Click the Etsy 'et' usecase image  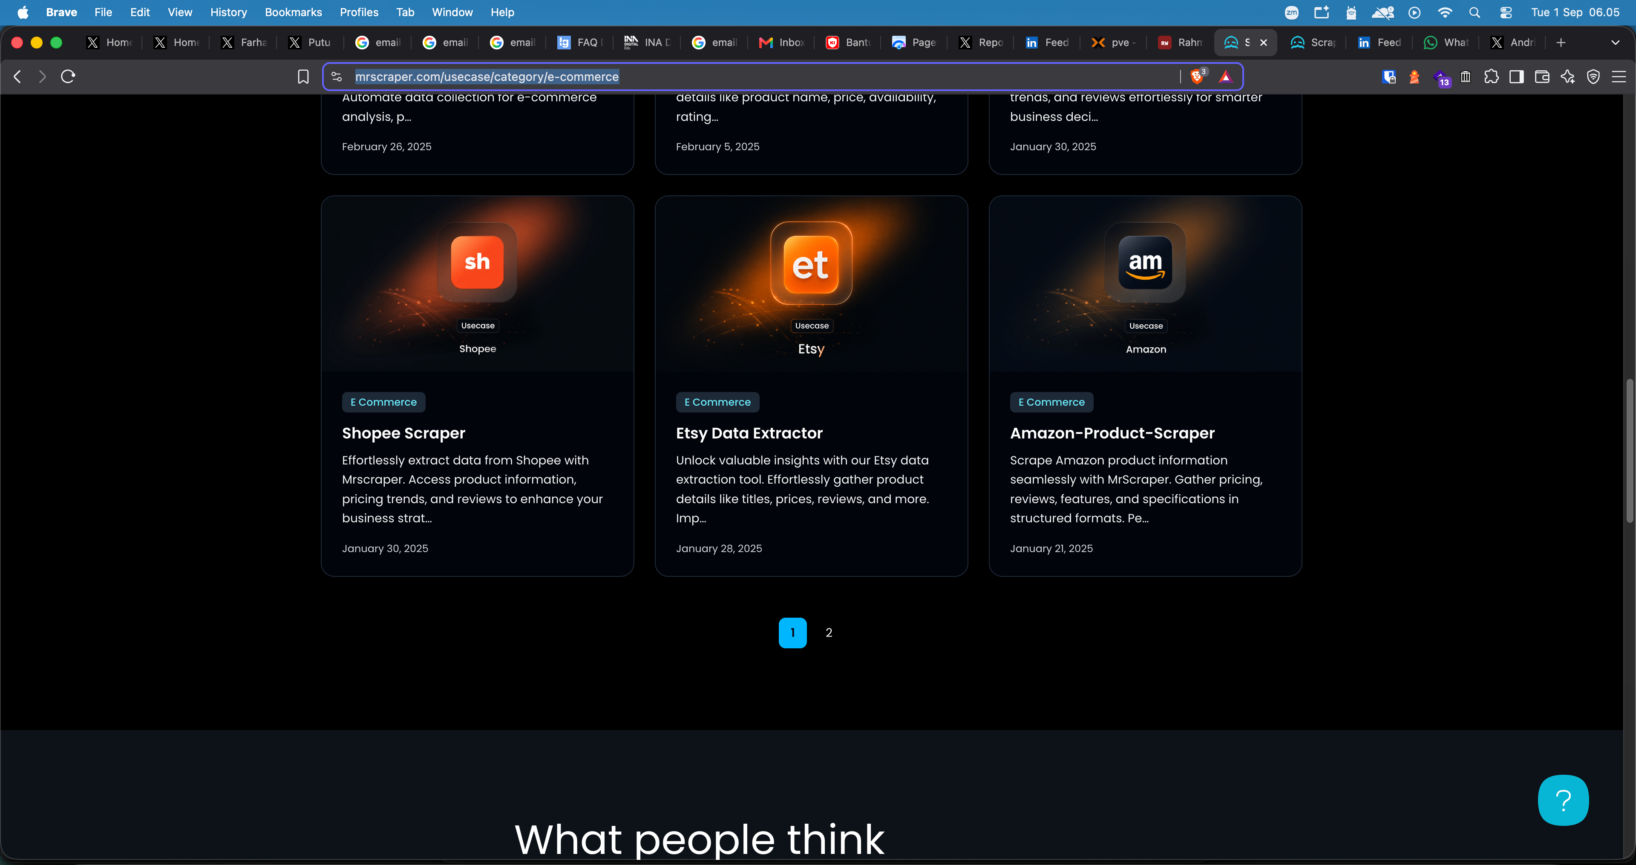[x=812, y=283]
